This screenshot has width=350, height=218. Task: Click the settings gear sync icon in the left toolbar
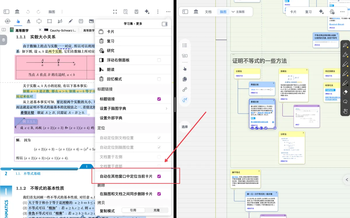click(8, 21)
